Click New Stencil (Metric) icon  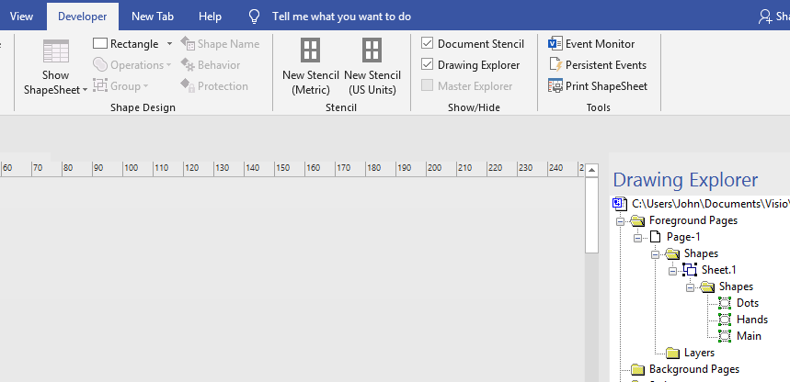(x=311, y=51)
